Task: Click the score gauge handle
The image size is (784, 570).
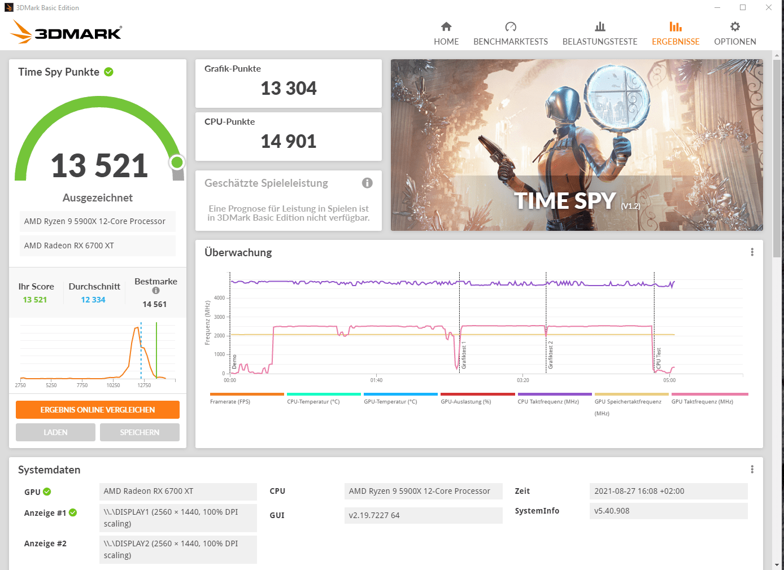Action: 177,163
